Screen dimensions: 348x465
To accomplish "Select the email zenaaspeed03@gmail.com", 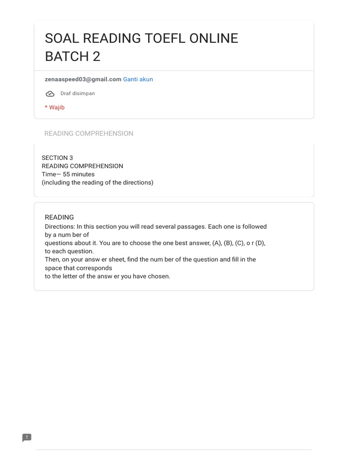I will [x=83, y=79].
